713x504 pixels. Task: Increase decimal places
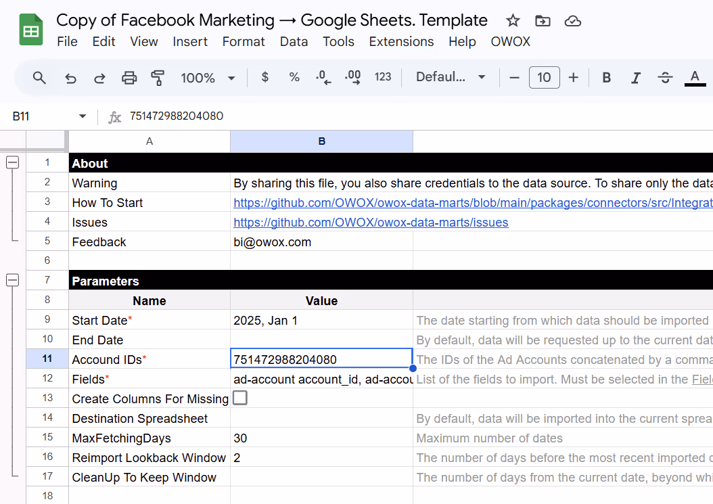(x=353, y=78)
